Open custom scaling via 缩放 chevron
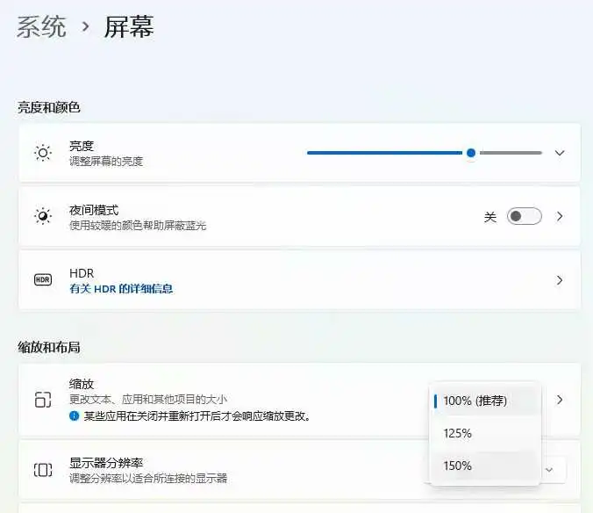The height and width of the screenshot is (513, 593). pos(560,400)
